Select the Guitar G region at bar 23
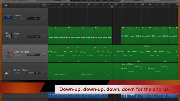 (138, 35)
